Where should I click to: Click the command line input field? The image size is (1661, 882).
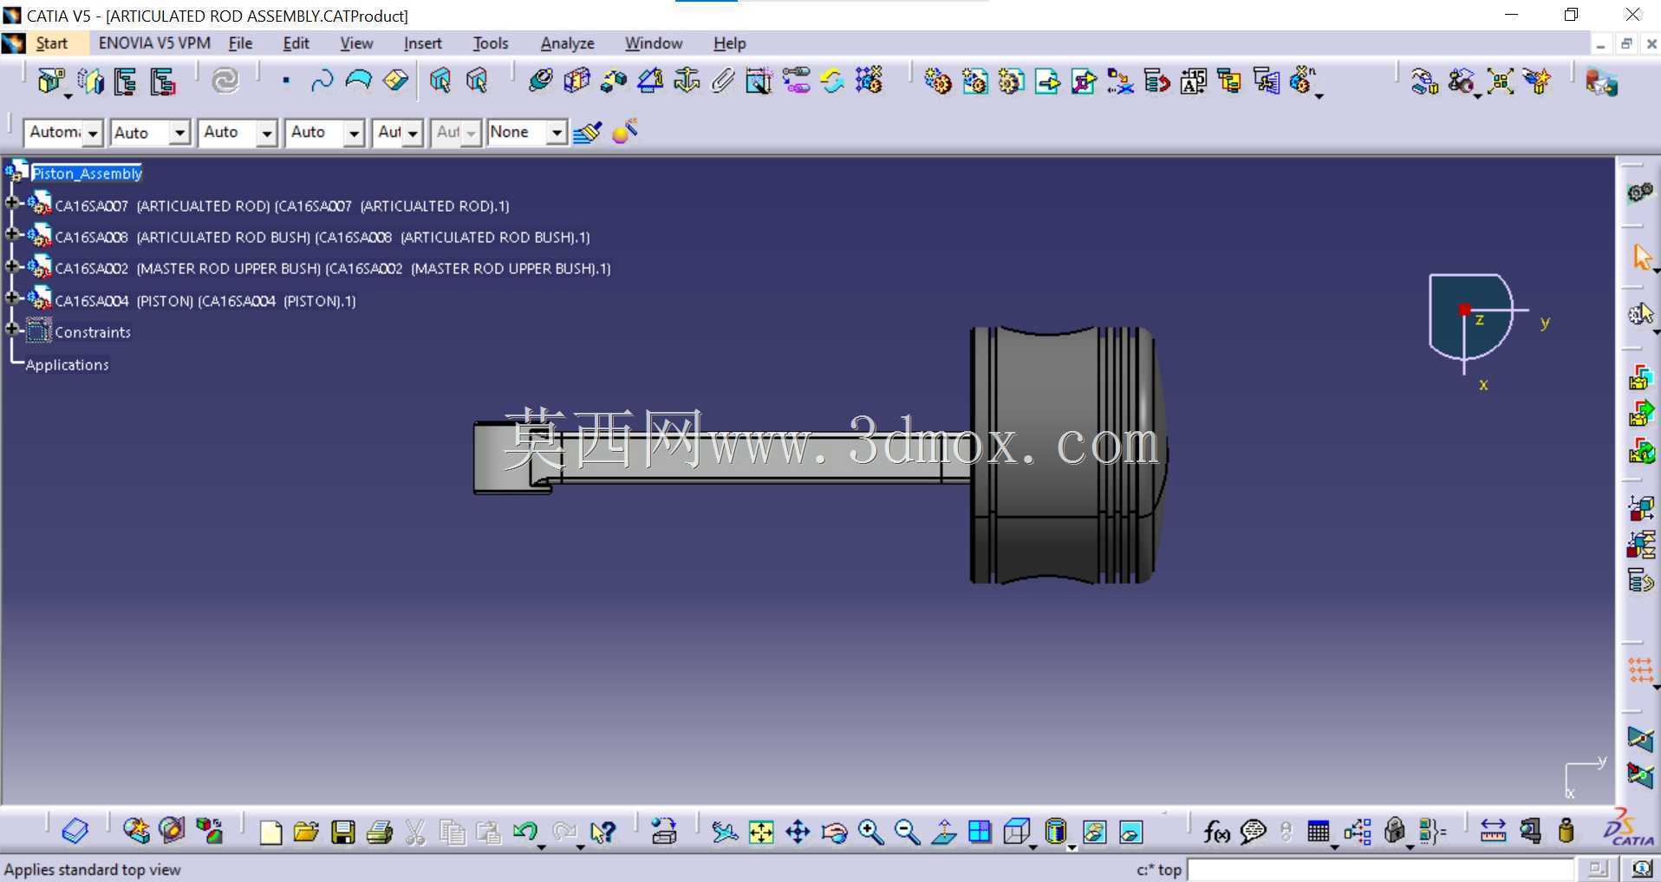point(1380,869)
